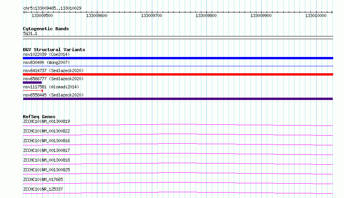Click ruler position 133009700
Image resolution: width=344 pixels, height=198 pixels.
(152, 15)
